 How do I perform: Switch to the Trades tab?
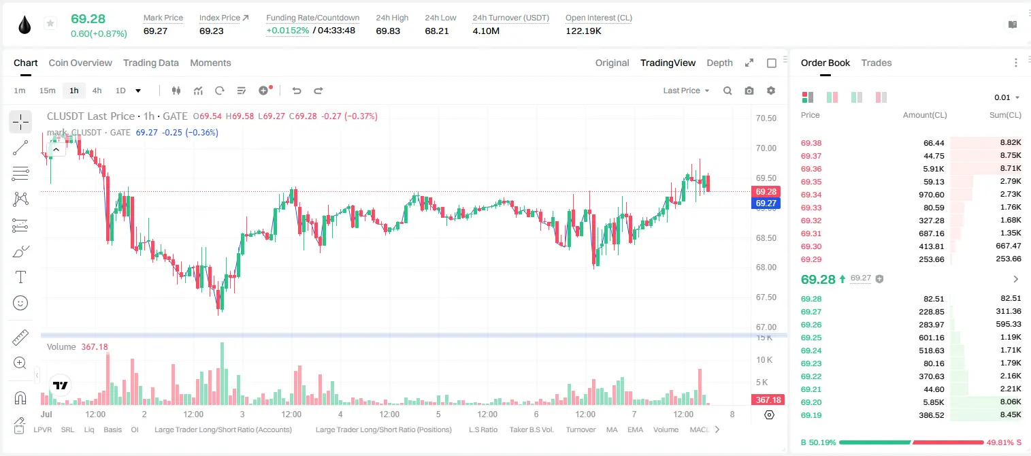pyautogui.click(x=876, y=63)
